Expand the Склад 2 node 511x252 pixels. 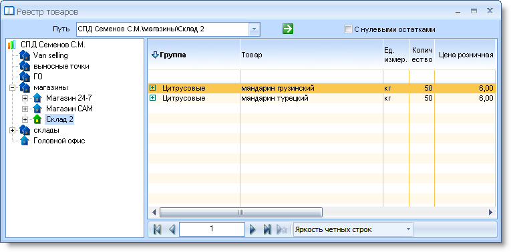click(25, 119)
